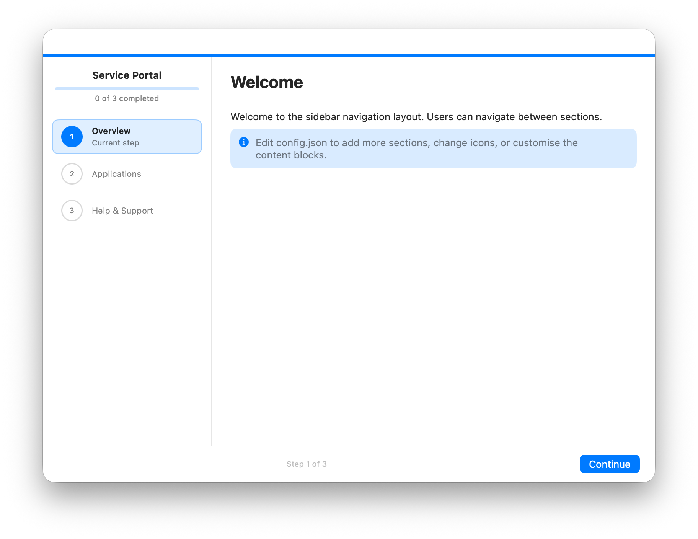Viewport: 698px width, 539px height.
Task: Click the step 3 number circle
Action: (x=72, y=211)
